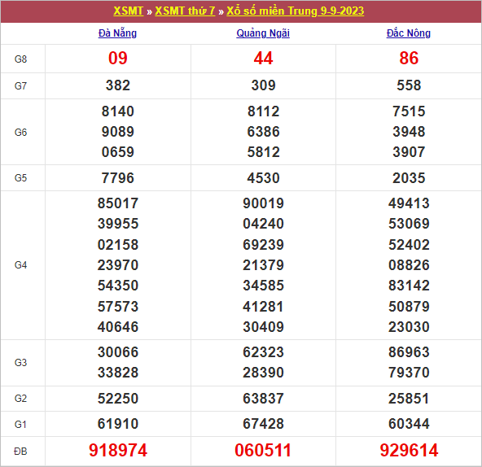
Task: Open the Đà Nẵng province link
Action: point(117,33)
